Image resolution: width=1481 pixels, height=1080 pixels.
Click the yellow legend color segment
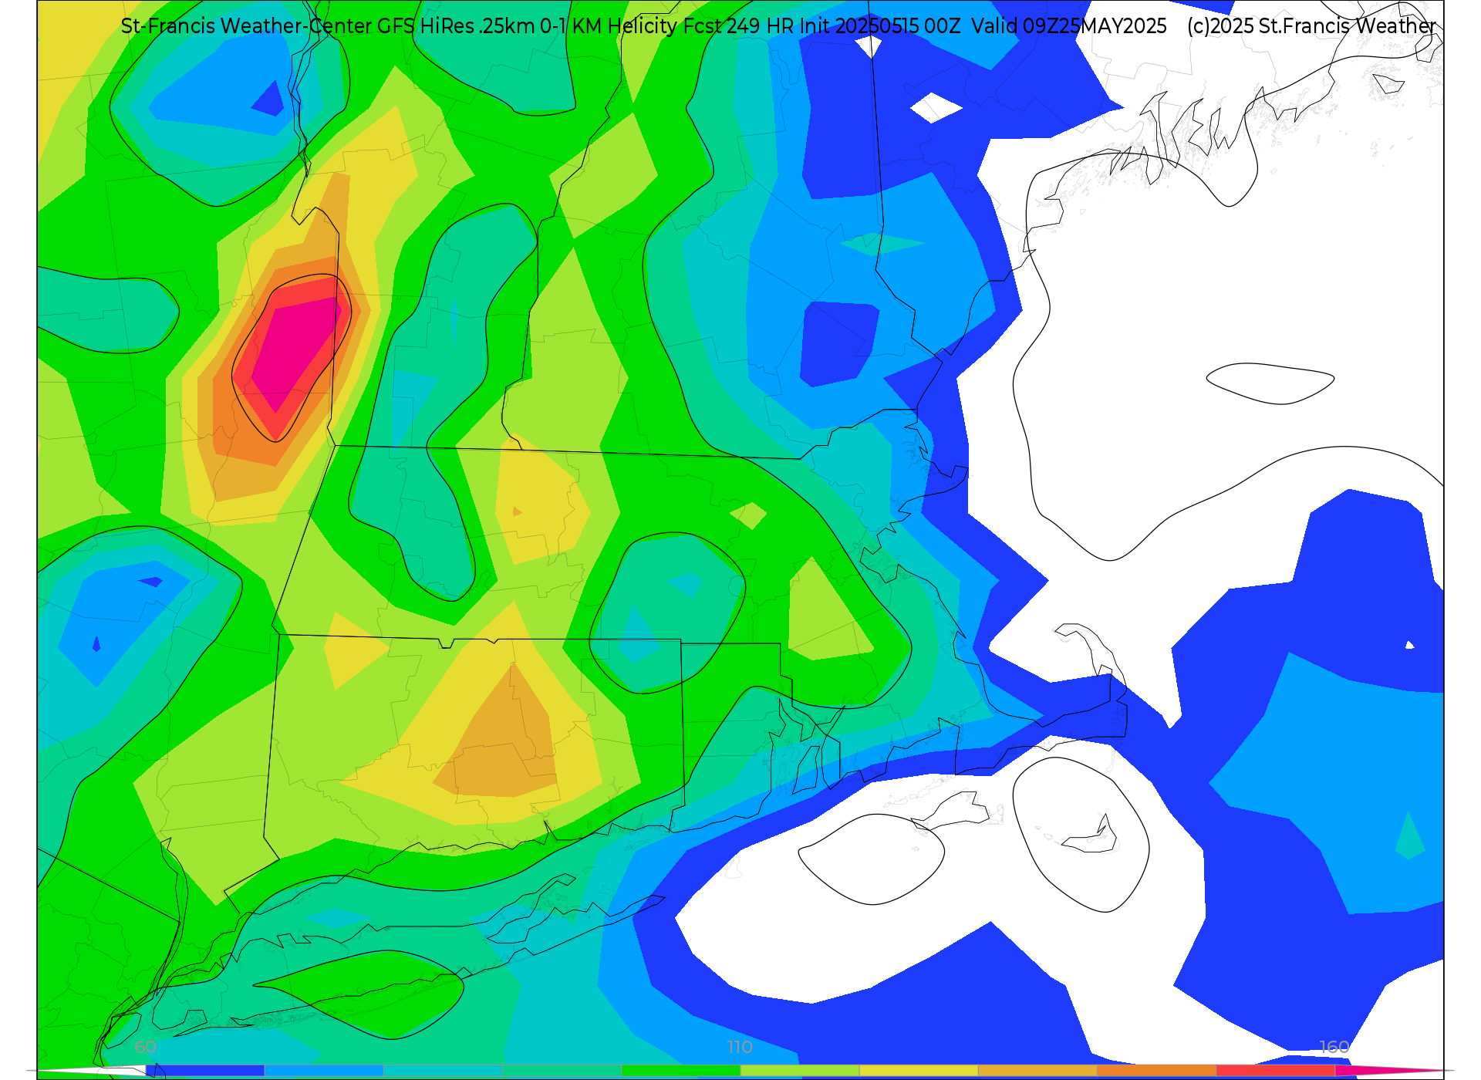(x=919, y=1071)
